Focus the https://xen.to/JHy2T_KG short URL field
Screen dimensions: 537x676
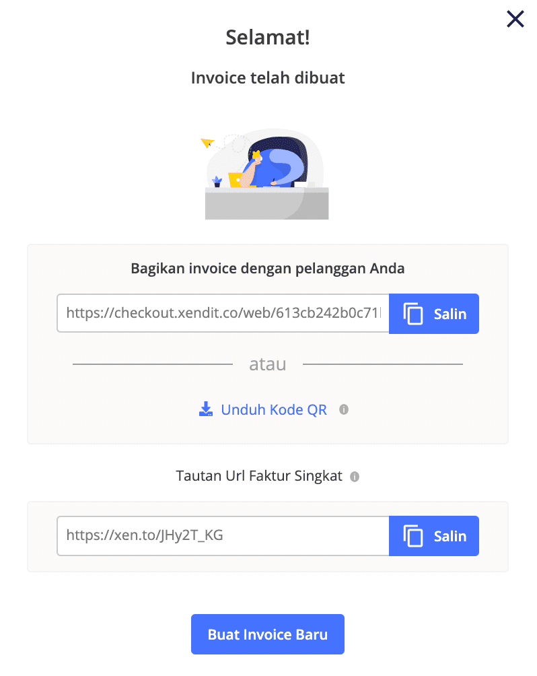coord(223,536)
